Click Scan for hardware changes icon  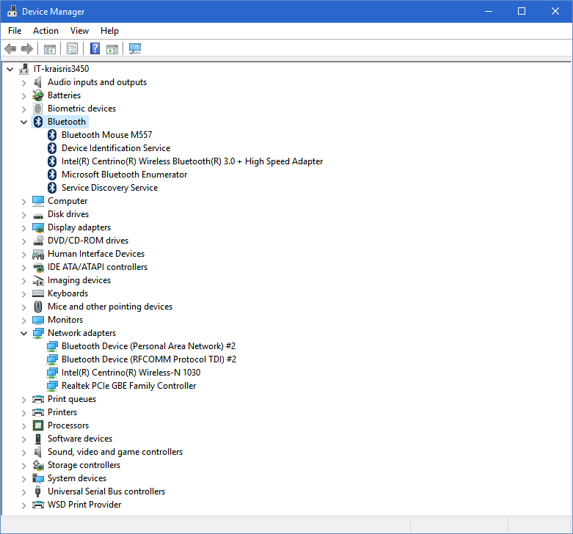coord(135,48)
